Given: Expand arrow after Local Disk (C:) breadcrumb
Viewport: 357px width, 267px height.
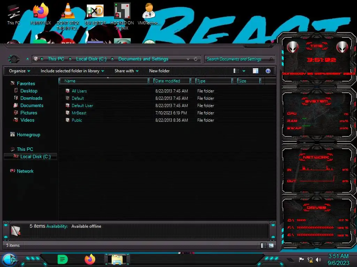Looking at the screenshot, I should pos(112,59).
